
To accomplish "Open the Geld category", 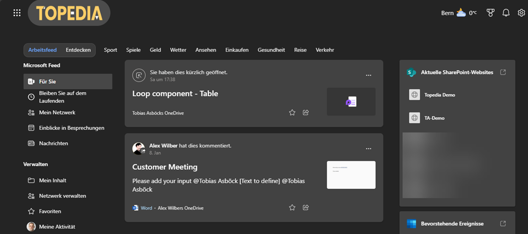I will coord(155,50).
